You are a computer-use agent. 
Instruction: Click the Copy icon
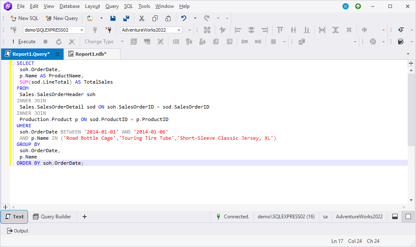[155, 18]
